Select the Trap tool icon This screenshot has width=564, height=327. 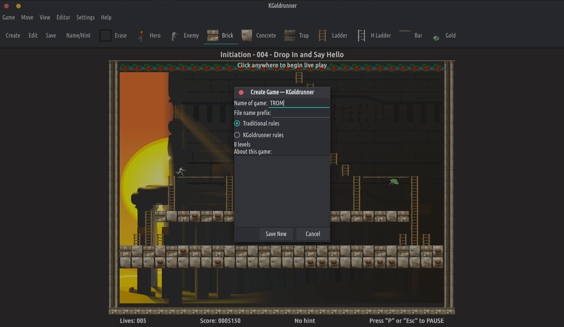(290, 35)
